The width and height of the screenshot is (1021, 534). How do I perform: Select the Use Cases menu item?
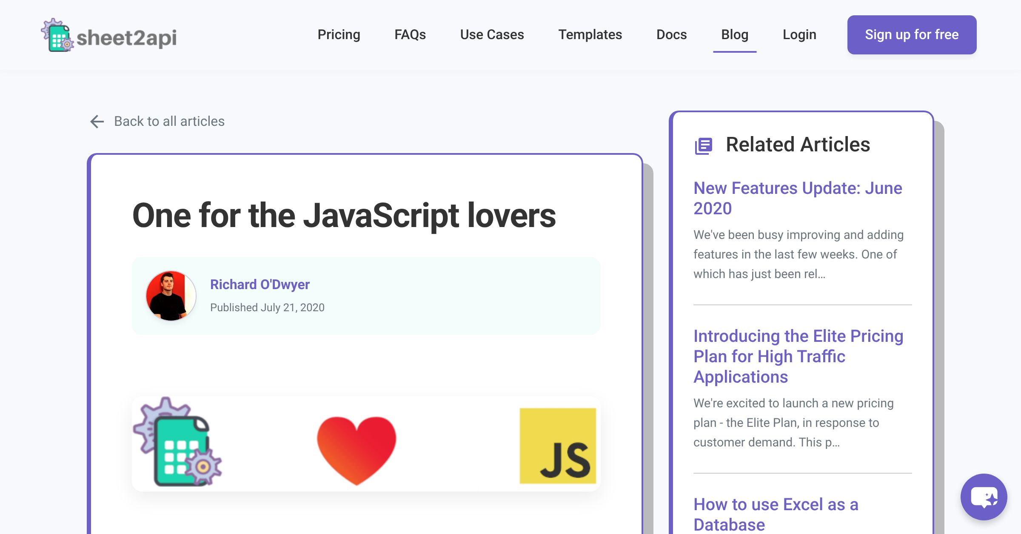coord(492,35)
